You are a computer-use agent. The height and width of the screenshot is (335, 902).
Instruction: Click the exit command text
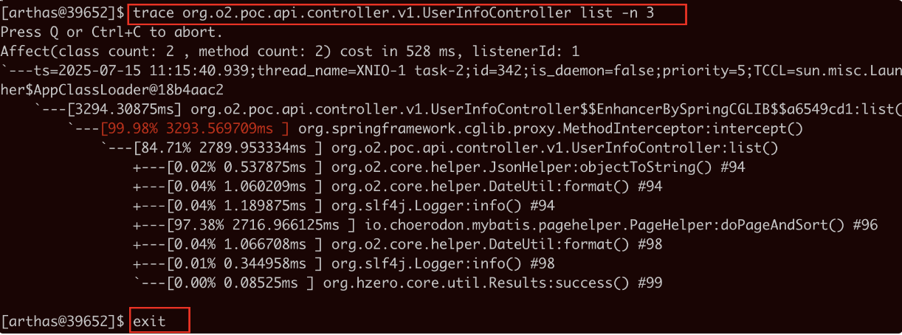click(x=149, y=321)
